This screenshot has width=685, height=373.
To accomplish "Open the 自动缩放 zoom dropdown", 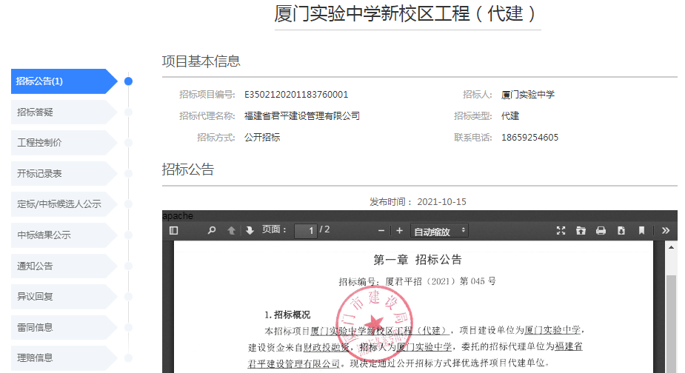I will (439, 231).
